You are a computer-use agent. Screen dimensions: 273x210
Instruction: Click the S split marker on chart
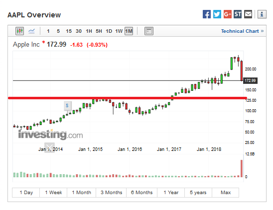click(67, 106)
